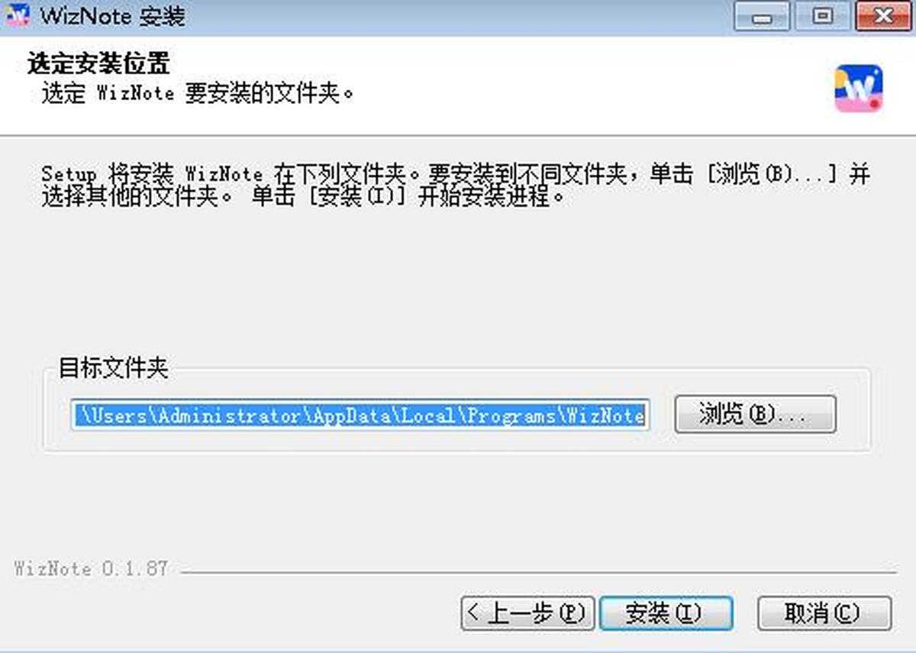Cancel setup using 取消(C) button
The image size is (916, 653).
pos(824,613)
